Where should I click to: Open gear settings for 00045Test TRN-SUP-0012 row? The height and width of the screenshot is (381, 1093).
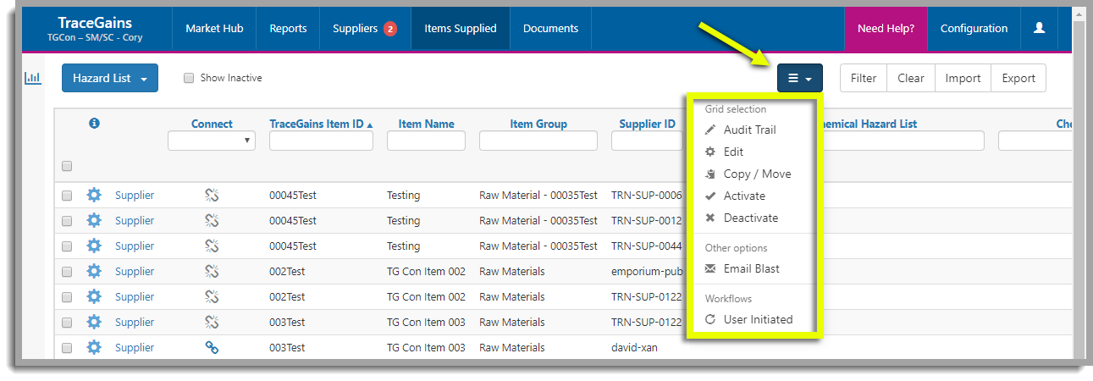coord(94,220)
